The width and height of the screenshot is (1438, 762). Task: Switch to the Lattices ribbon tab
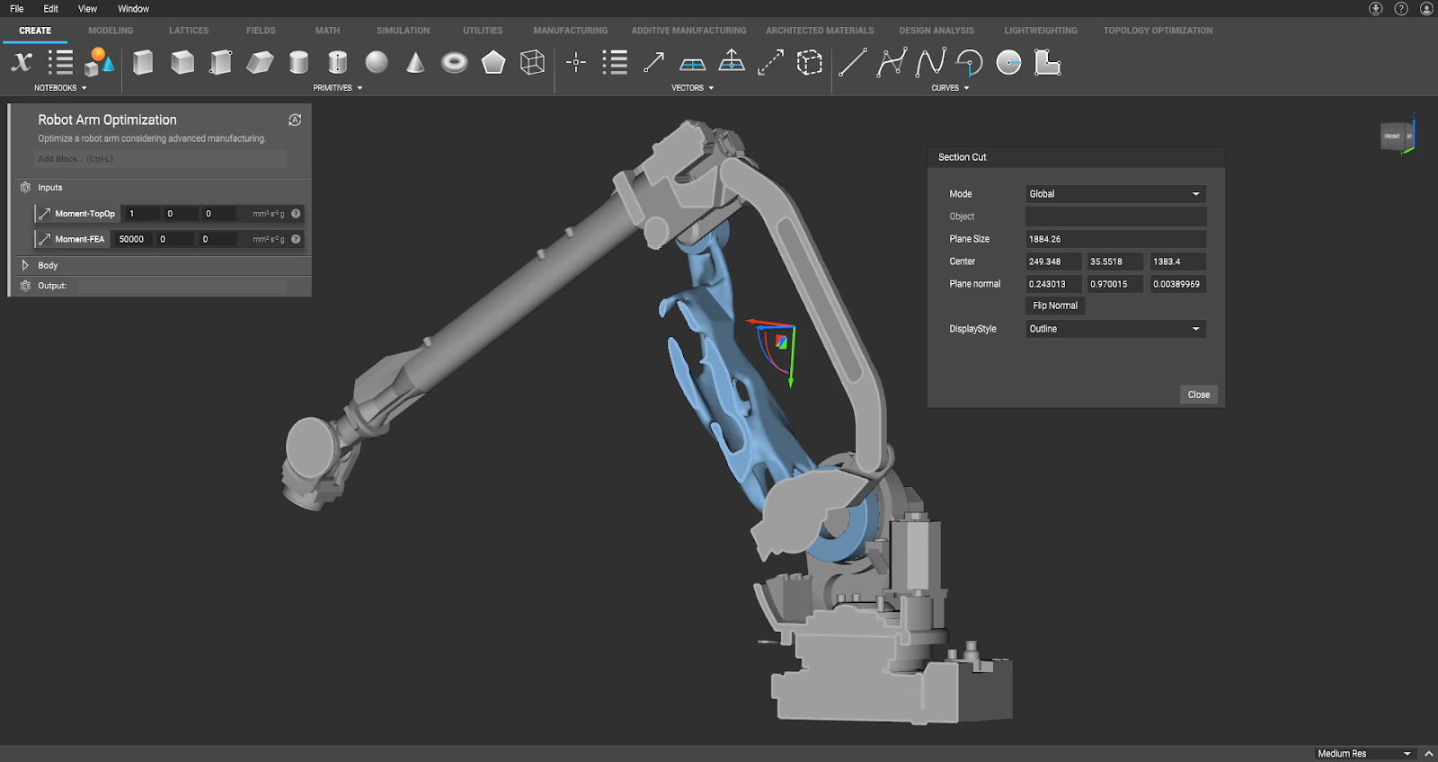(x=189, y=31)
